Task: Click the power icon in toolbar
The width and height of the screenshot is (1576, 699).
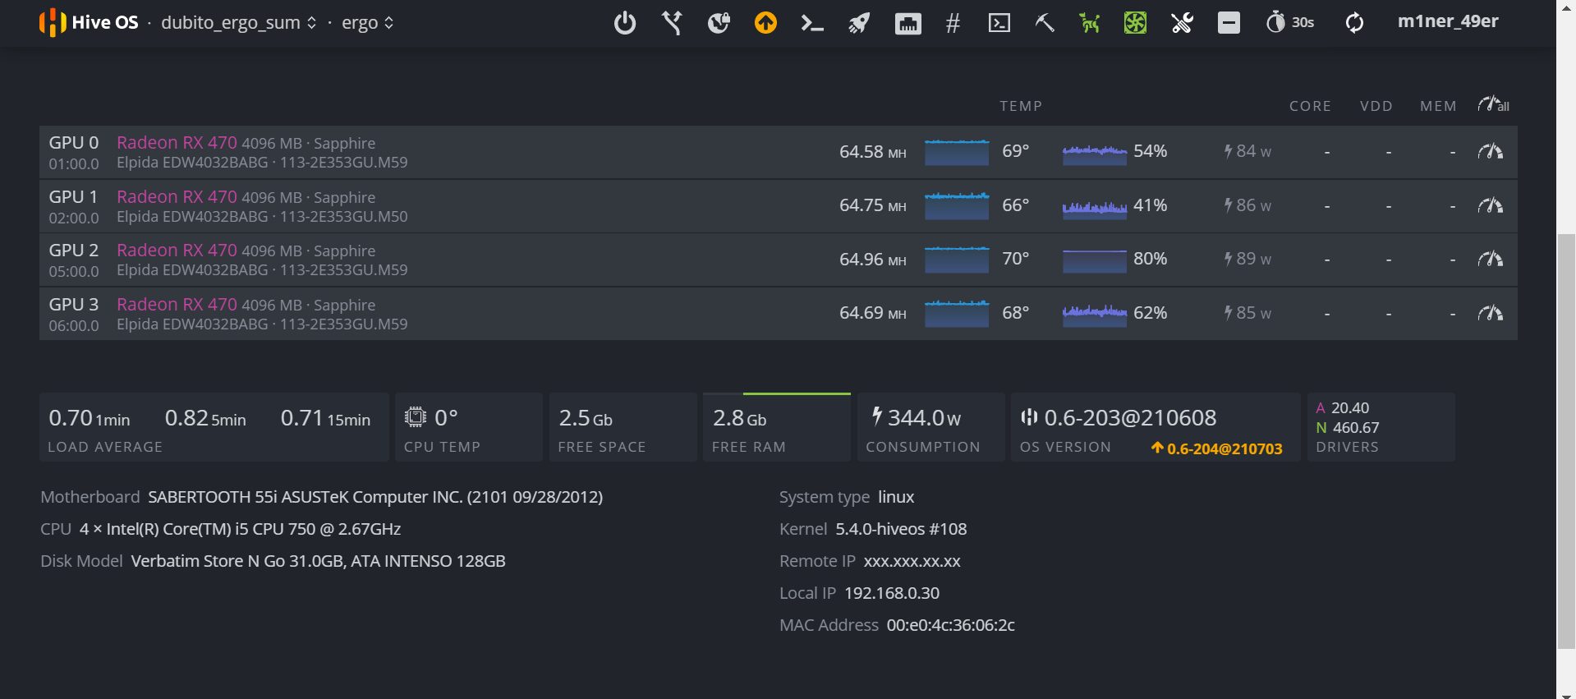Action: coord(625,23)
